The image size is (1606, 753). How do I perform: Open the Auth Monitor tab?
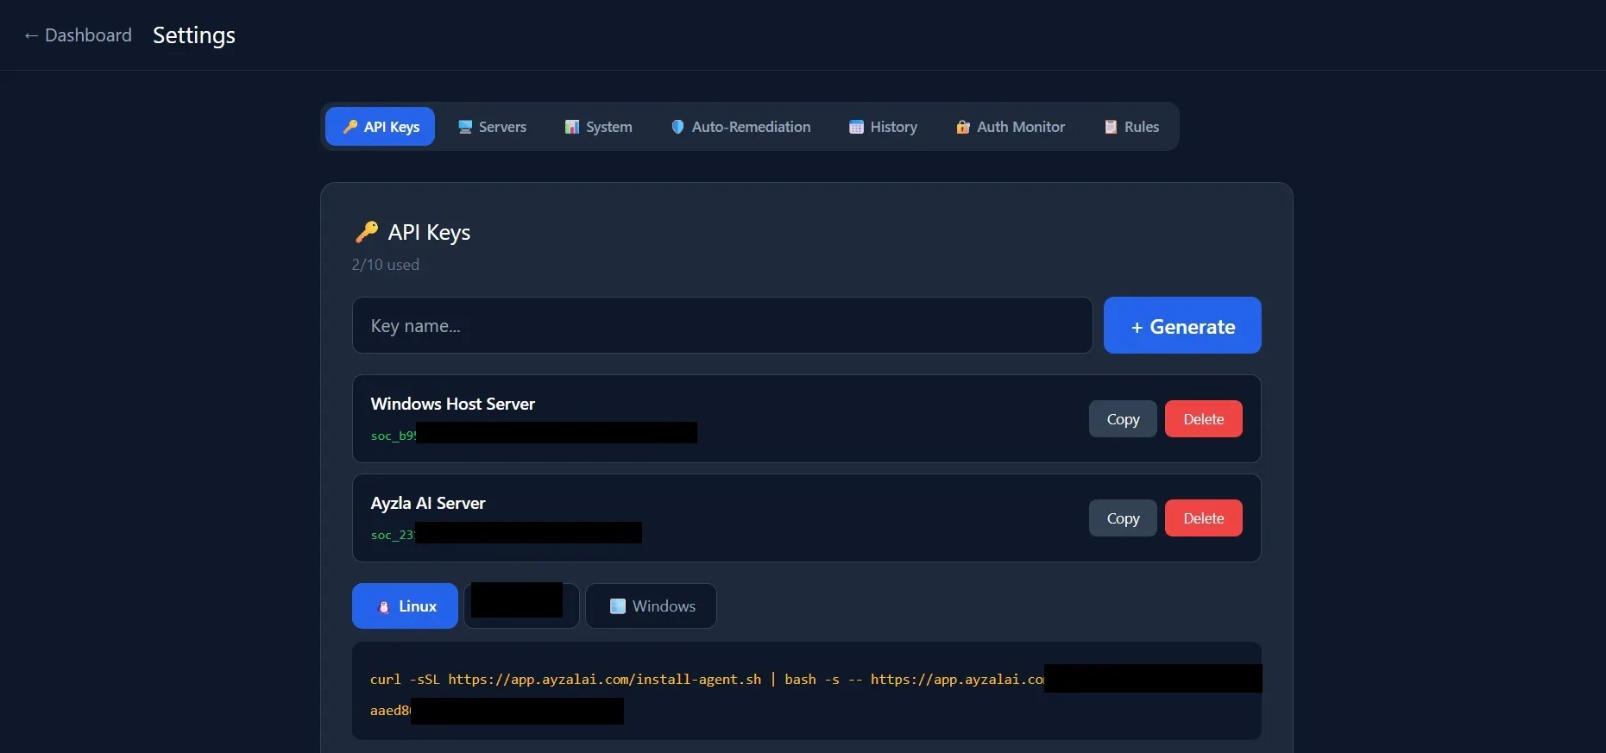pos(1010,127)
